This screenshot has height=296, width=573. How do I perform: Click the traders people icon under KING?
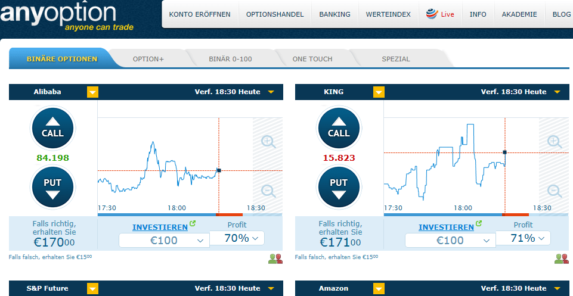coord(562,258)
